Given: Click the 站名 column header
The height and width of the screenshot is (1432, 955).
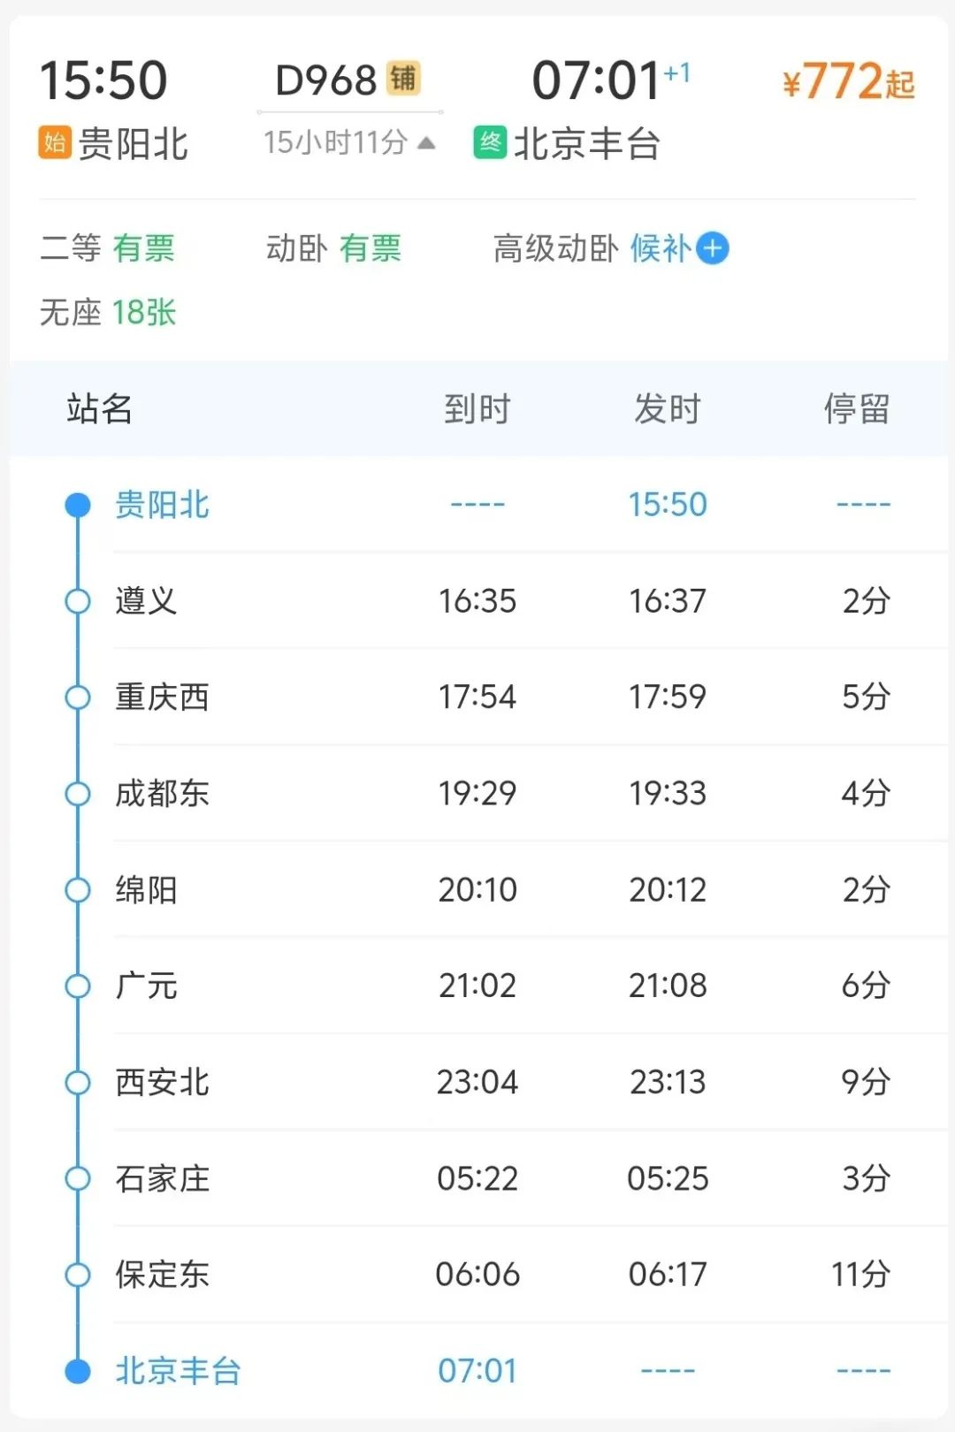Looking at the screenshot, I should point(99,409).
